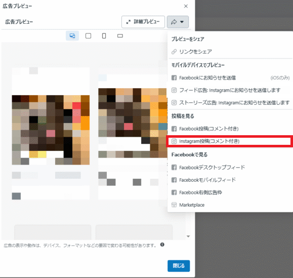Viewport: 293px width, 278px height.
Task: Select the desktop and mobile combined preview icon
Action: 72,36
